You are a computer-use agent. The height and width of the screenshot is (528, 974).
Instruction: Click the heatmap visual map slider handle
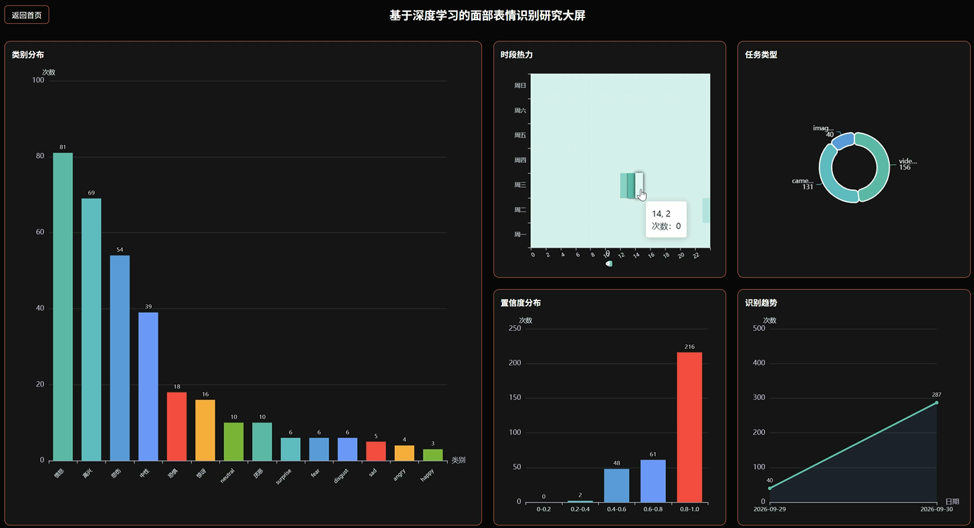608,264
